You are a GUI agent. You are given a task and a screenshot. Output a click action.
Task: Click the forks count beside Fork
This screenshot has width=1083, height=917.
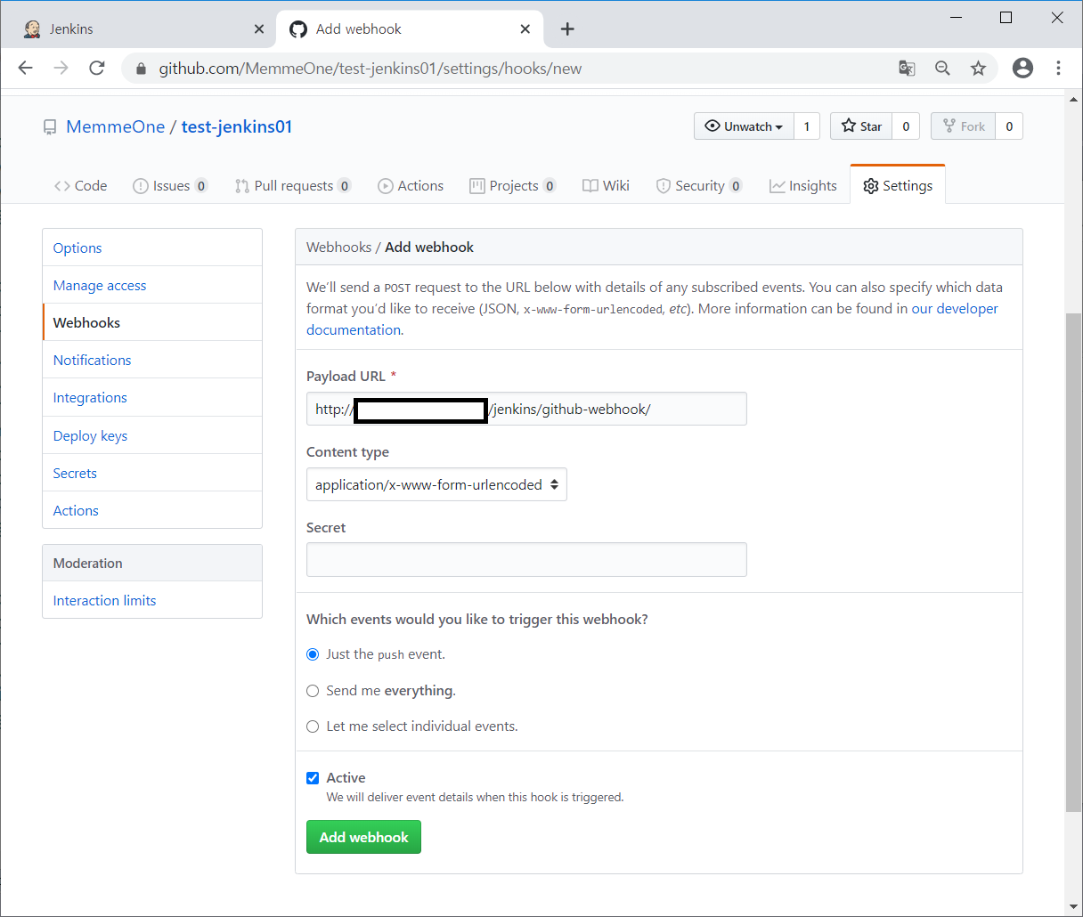(x=1009, y=126)
